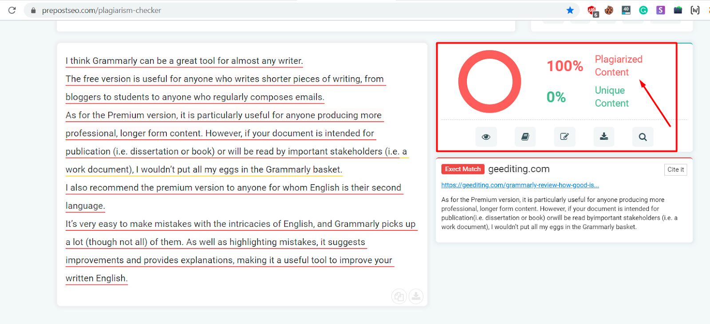Click line 'I also recommend the premium version'
The width and height of the screenshot is (710, 324).
[233, 188]
